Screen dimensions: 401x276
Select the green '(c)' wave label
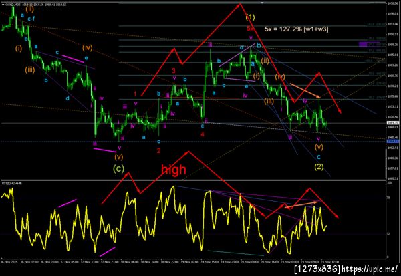119,168
